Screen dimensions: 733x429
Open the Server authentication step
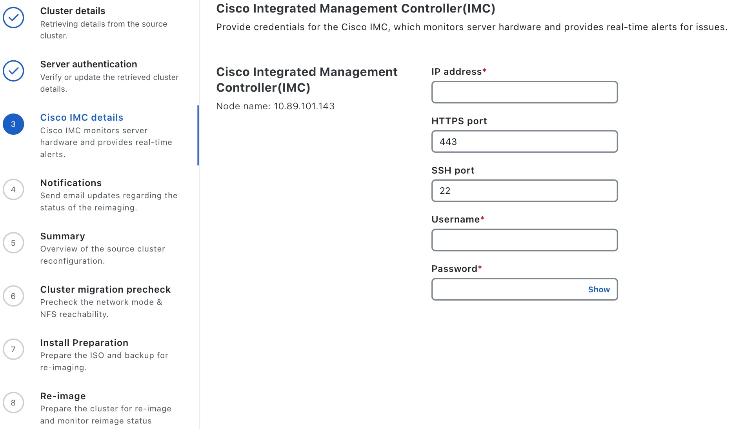(x=89, y=64)
